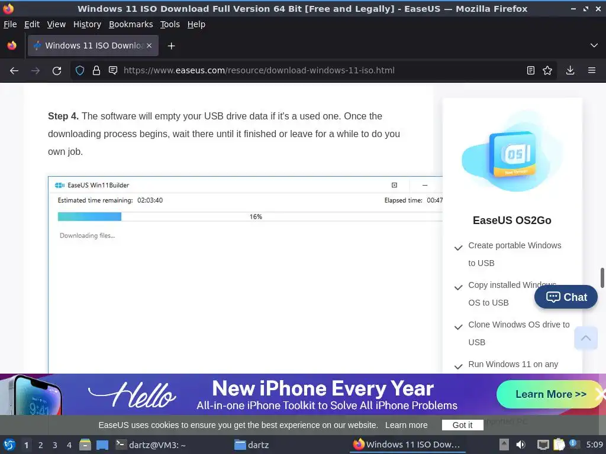Show site security padlock info
Image resolution: width=606 pixels, height=454 pixels.
pos(96,71)
